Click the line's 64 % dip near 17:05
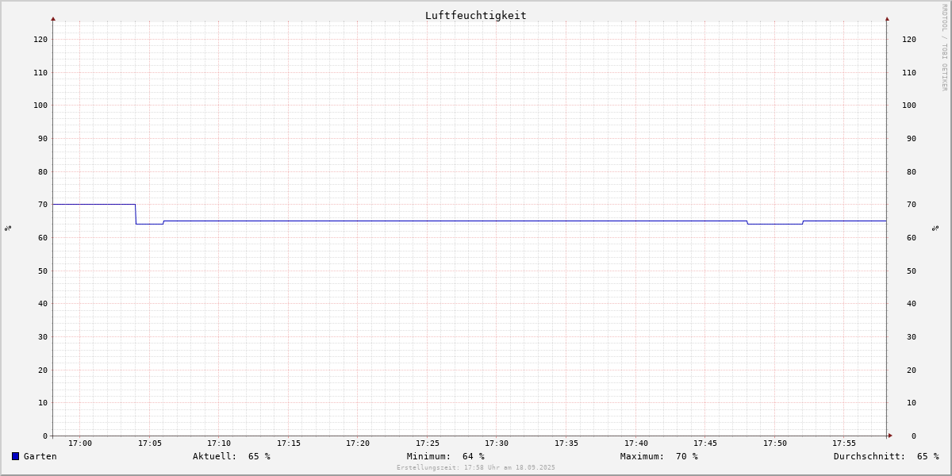Screen dimensions: 952x476 [150, 224]
